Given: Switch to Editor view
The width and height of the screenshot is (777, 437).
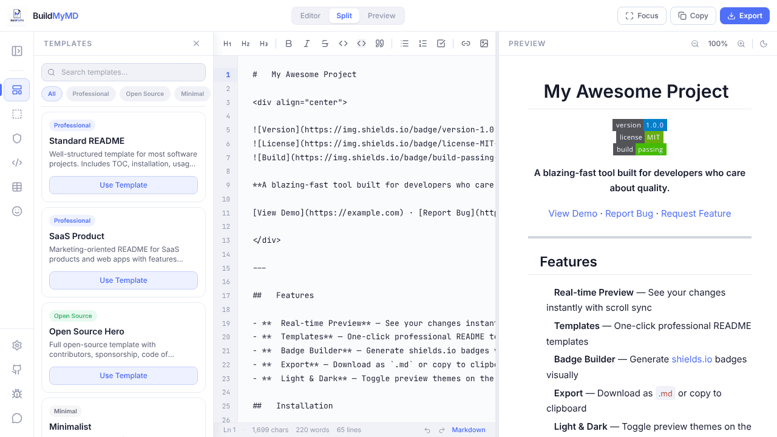Looking at the screenshot, I should (310, 16).
